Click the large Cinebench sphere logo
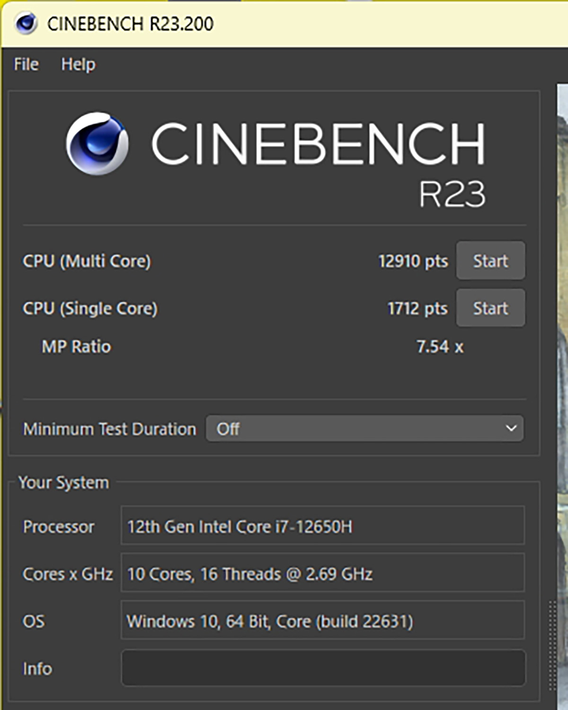The width and height of the screenshot is (568, 710). pyautogui.click(x=98, y=143)
